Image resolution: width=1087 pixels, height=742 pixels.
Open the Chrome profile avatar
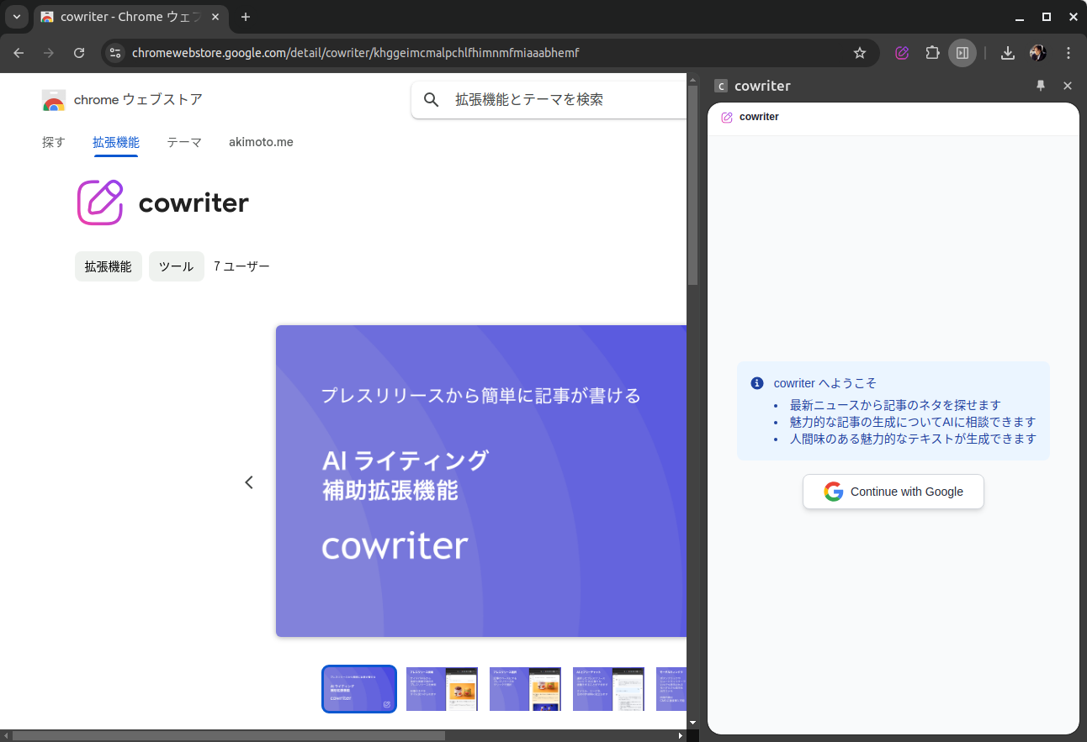1038,53
